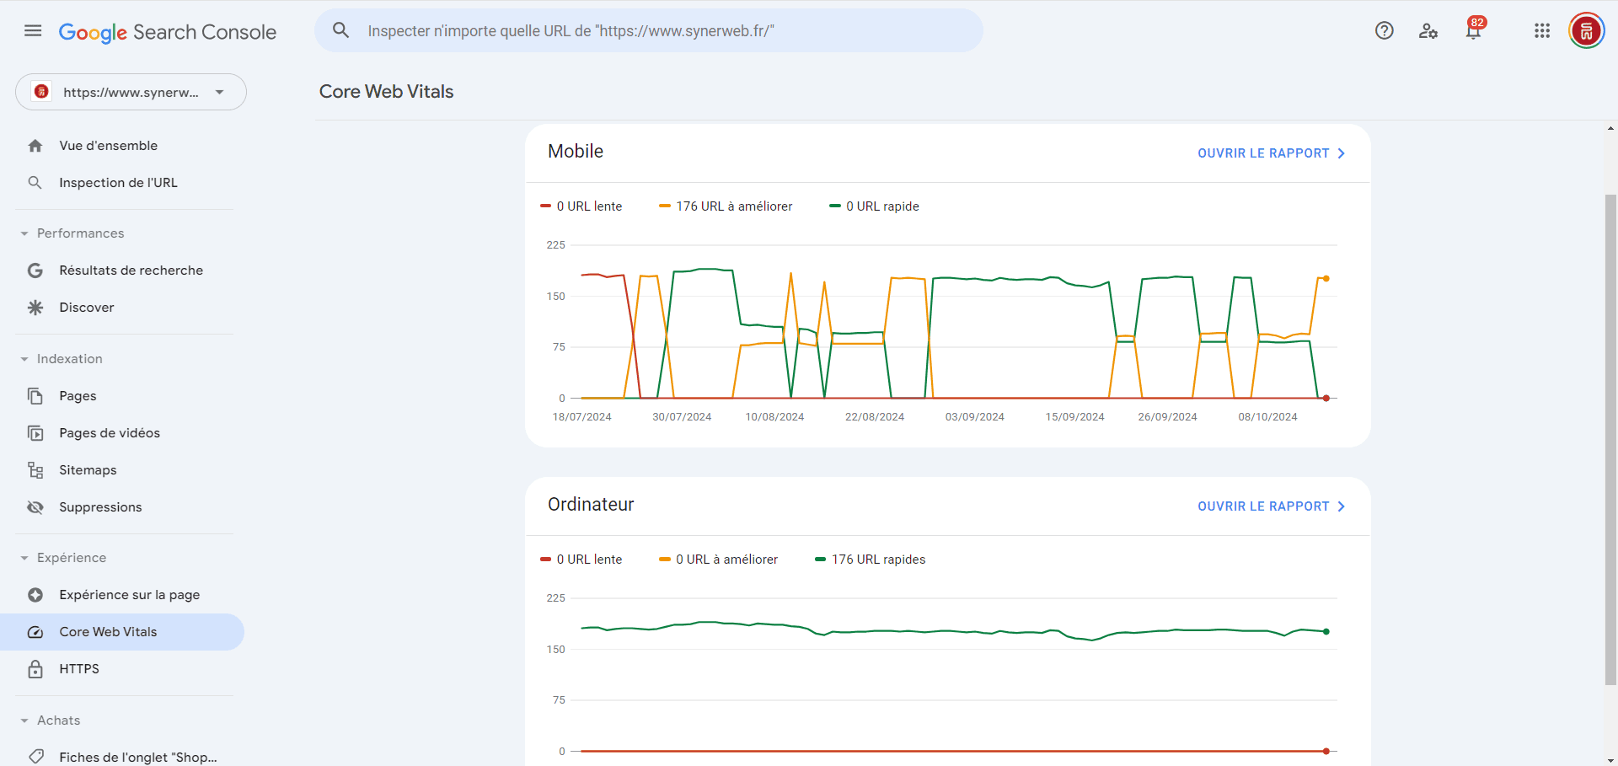Click the Mobile card heading

(576, 152)
